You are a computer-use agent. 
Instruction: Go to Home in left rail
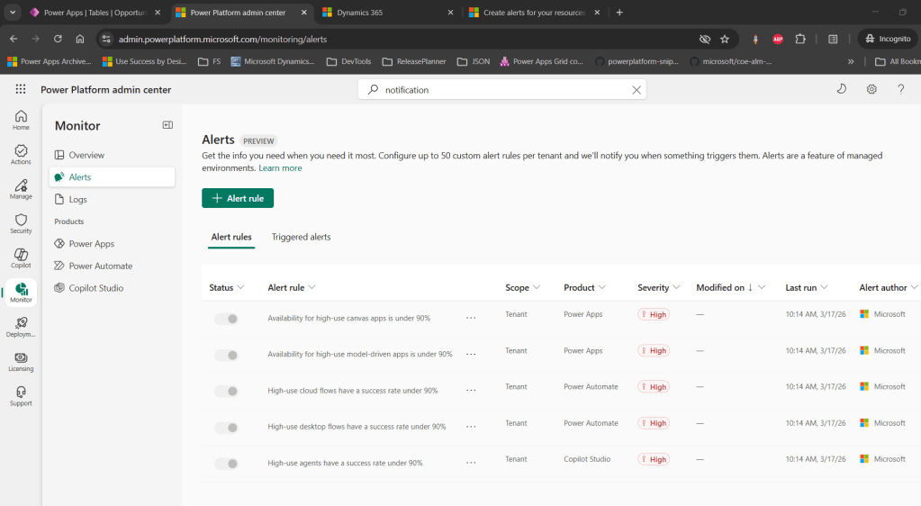coord(21,120)
